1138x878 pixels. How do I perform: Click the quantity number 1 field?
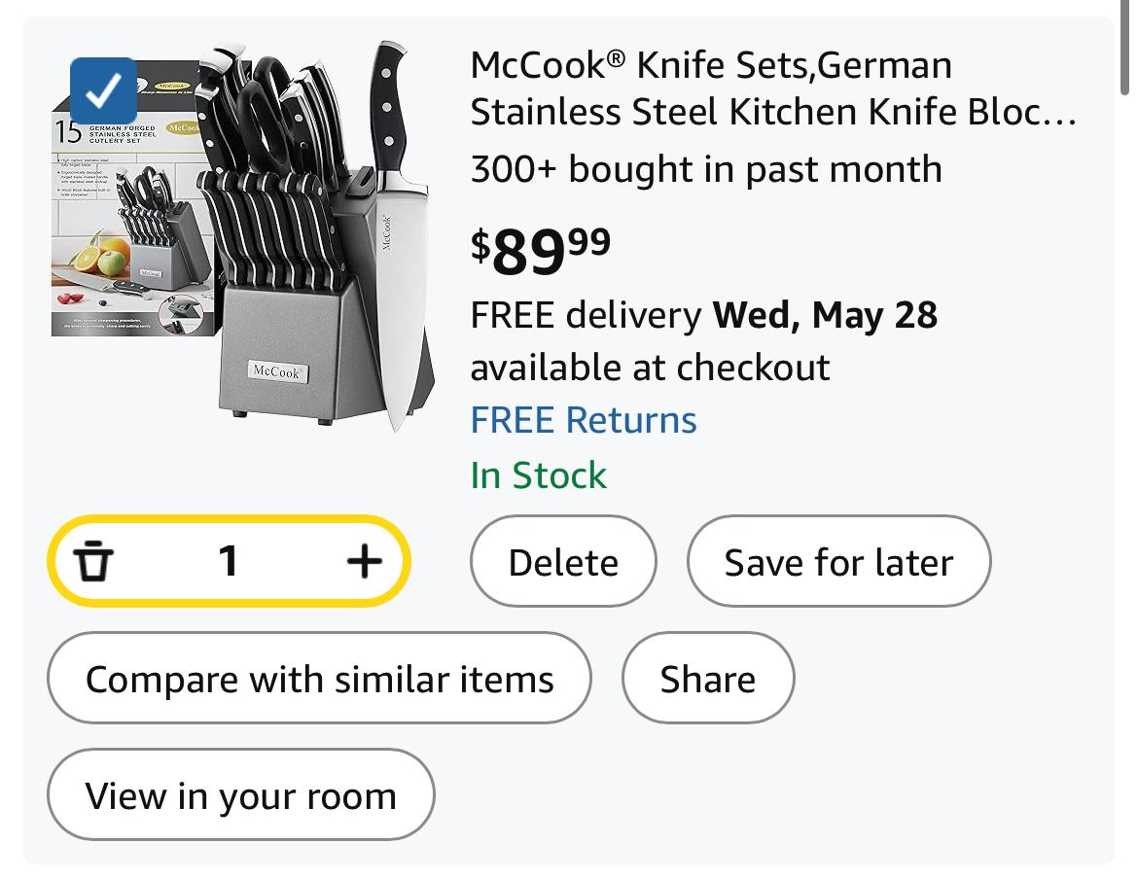(x=228, y=561)
